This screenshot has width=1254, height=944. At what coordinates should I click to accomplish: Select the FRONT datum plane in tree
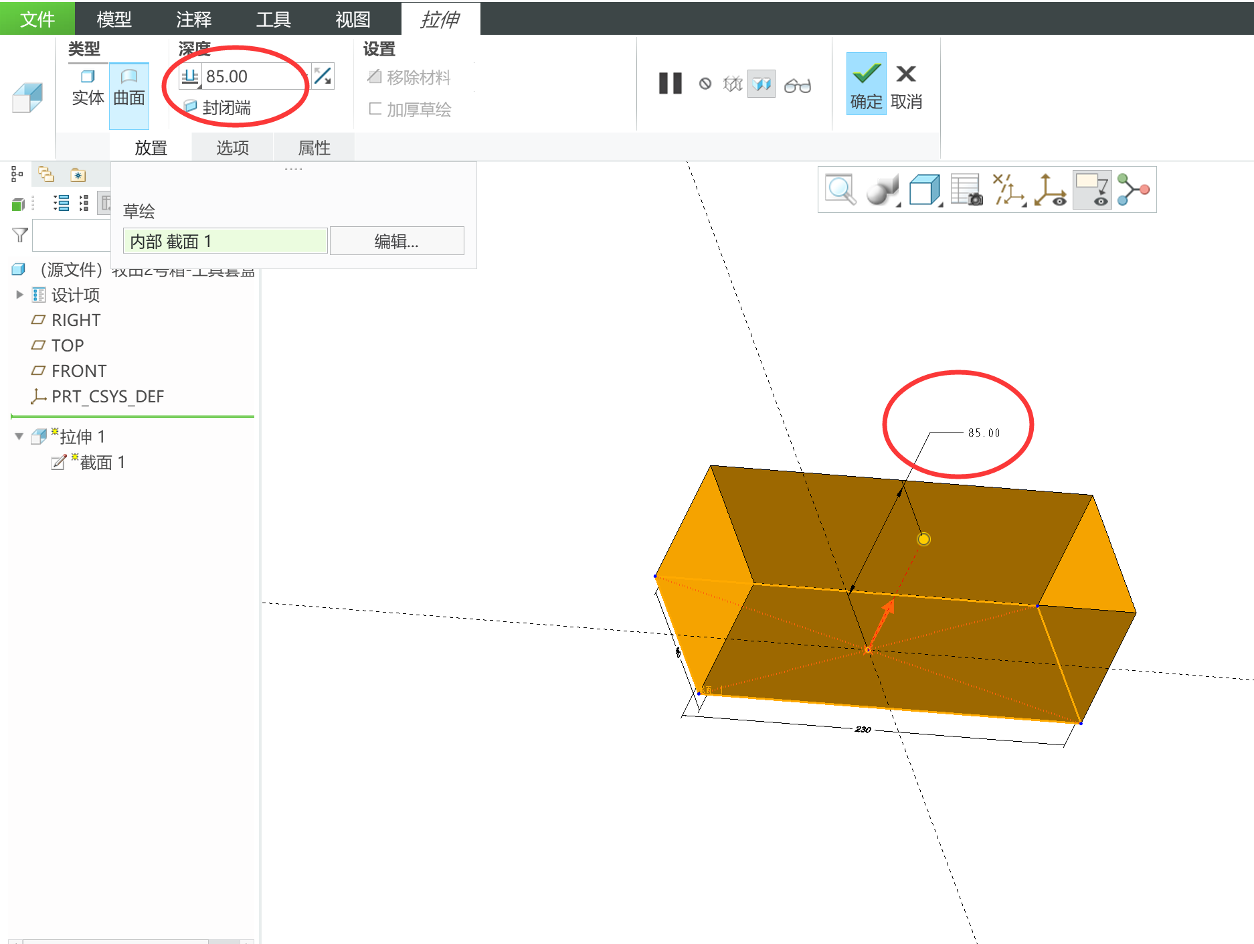pos(78,371)
